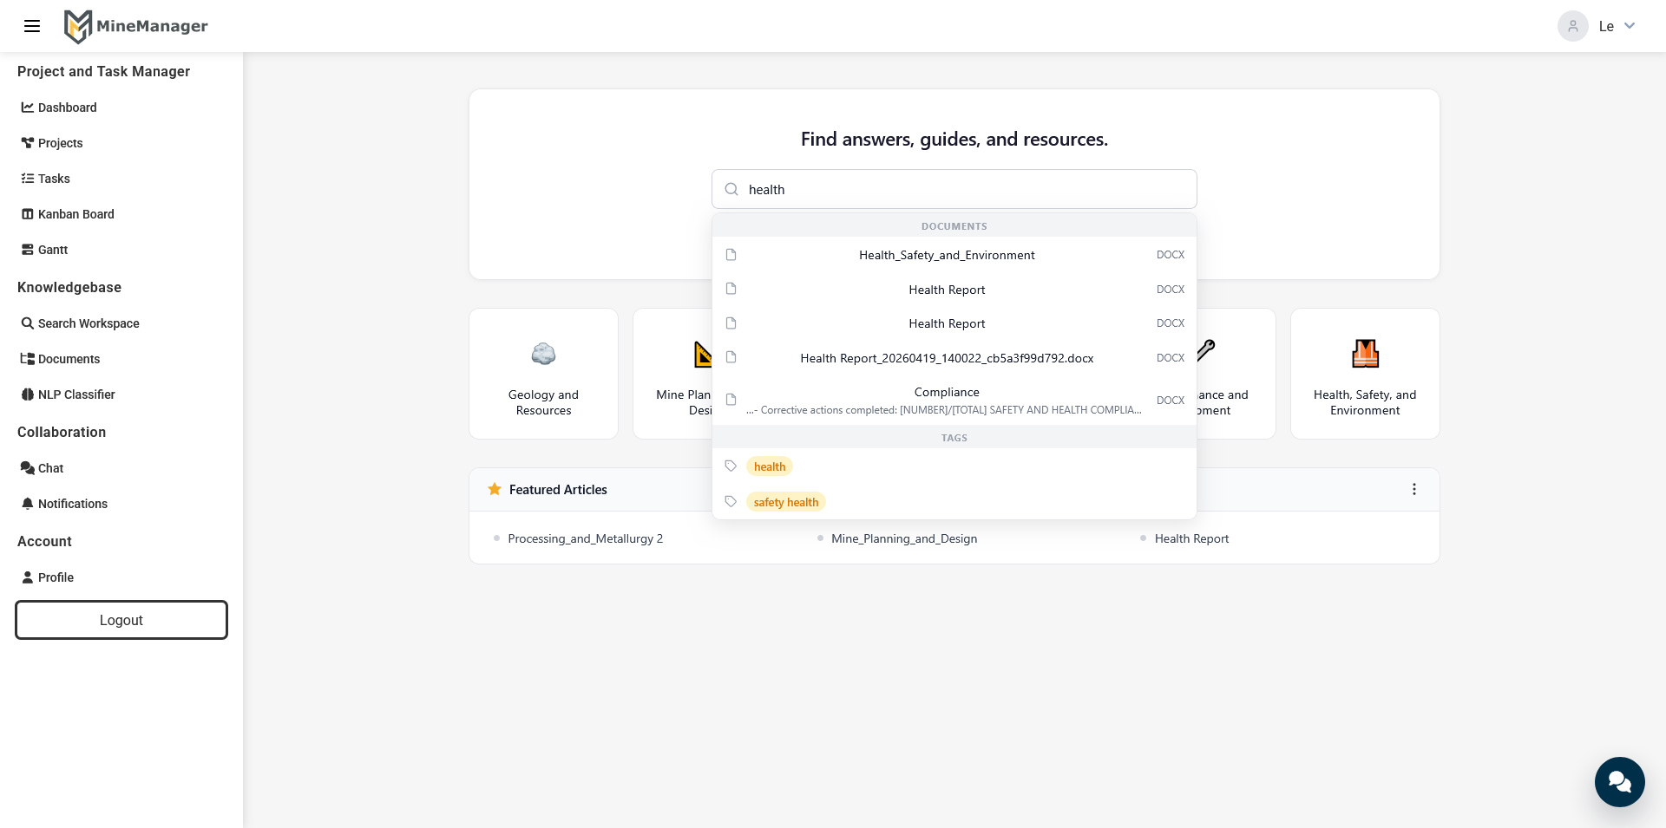Image resolution: width=1666 pixels, height=828 pixels.
Task: Click Featured Articles star icon
Action: 495,489
